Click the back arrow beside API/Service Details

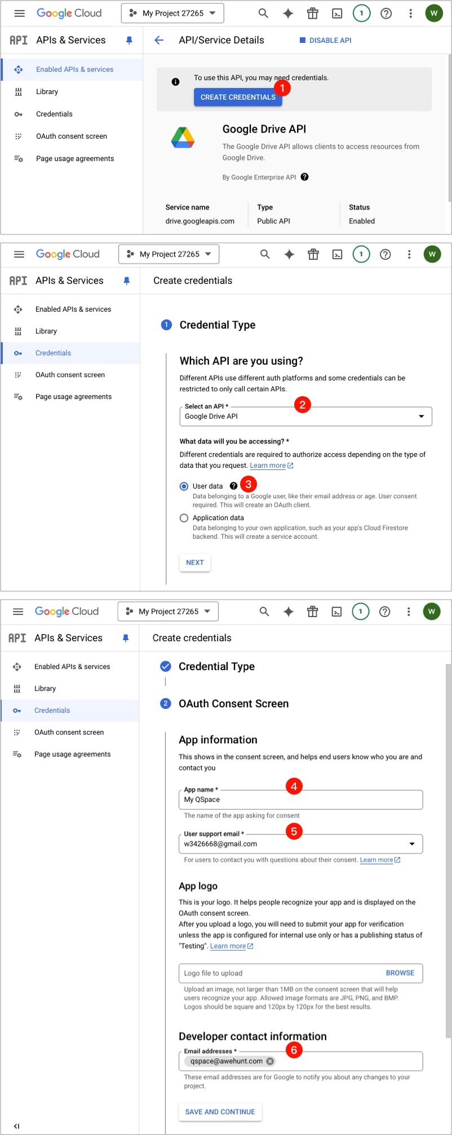(159, 40)
